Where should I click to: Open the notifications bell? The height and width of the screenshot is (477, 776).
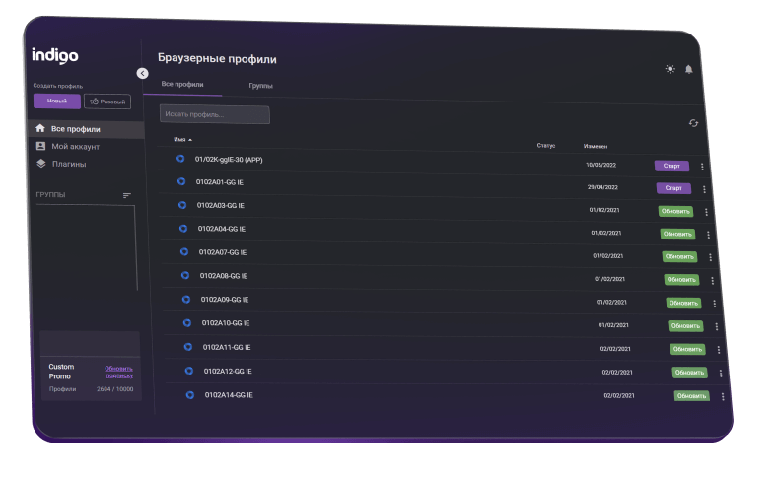point(689,69)
